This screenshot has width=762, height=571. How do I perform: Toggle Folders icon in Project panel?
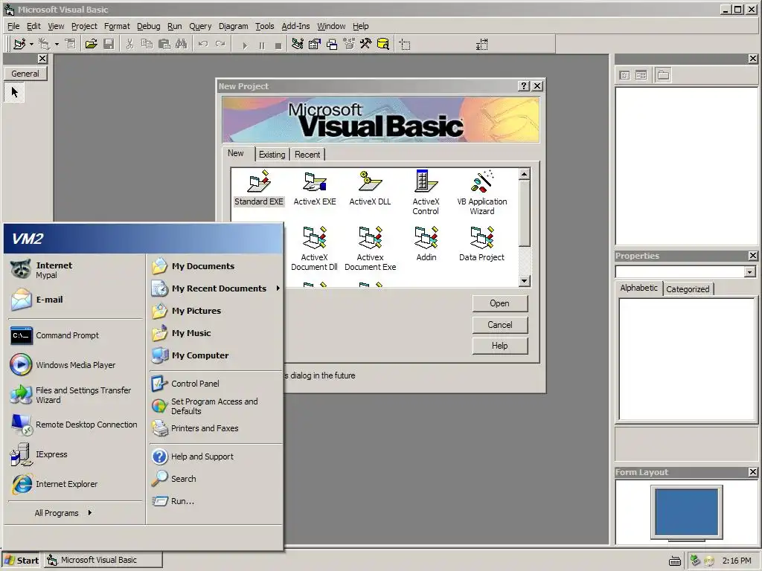663,75
